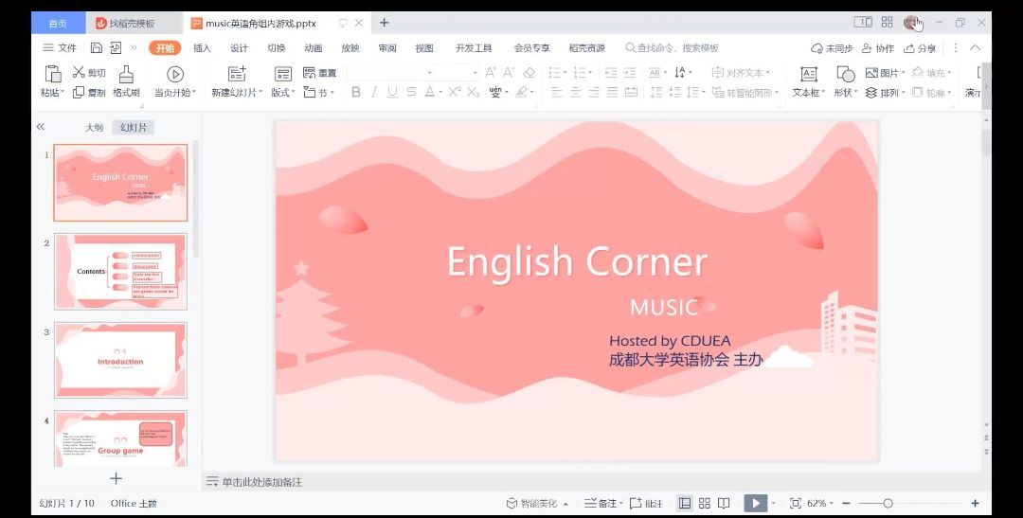Expand the 文件 (File) menu
1023x518 pixels.
(60, 48)
